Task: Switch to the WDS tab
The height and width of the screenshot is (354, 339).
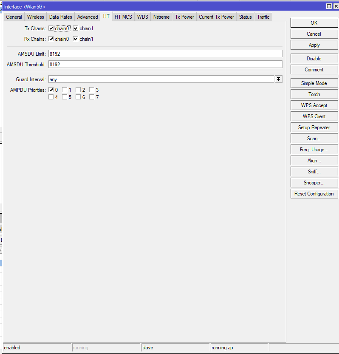Action: [143, 17]
